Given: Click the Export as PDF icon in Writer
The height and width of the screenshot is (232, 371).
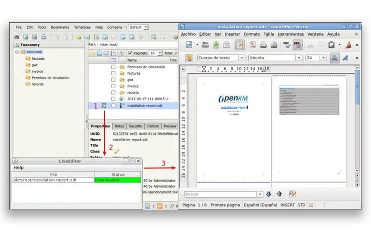Looking at the screenshot, I should point(253,45).
